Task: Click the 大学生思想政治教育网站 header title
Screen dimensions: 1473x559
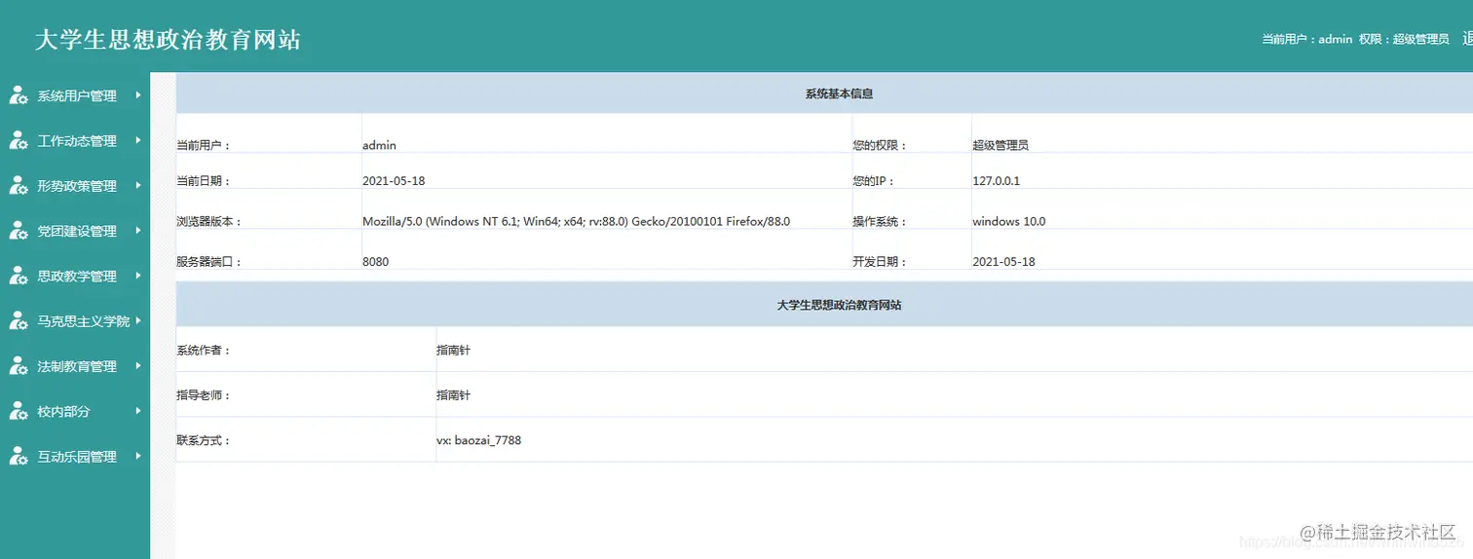Action: pos(168,39)
